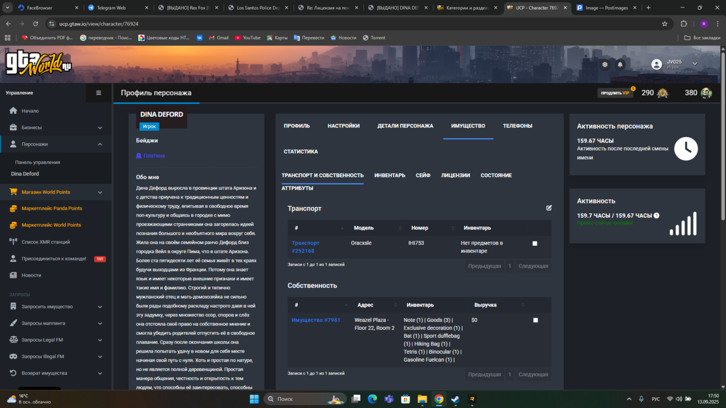Open the Имущество #7961 link
726x408 pixels.
[x=316, y=320]
